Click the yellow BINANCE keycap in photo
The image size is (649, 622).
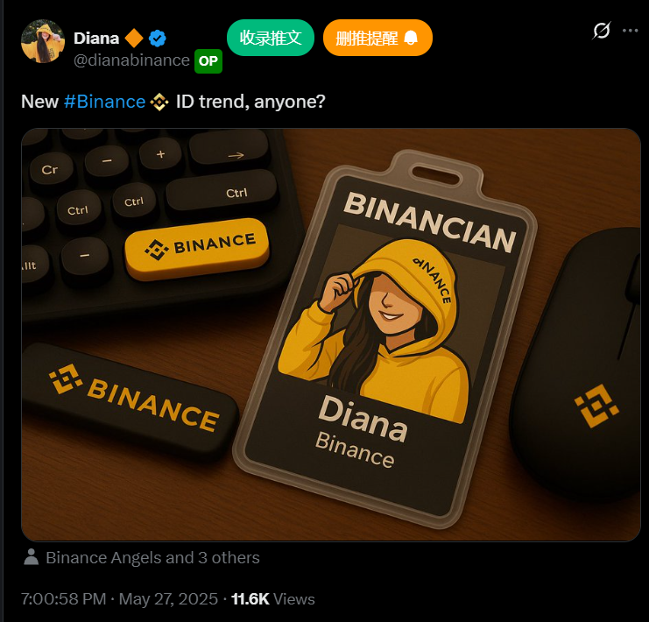click(x=197, y=249)
